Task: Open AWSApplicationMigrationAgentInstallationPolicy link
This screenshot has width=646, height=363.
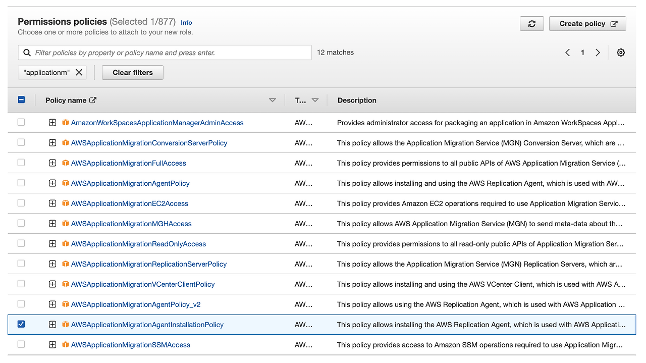Action: point(147,325)
